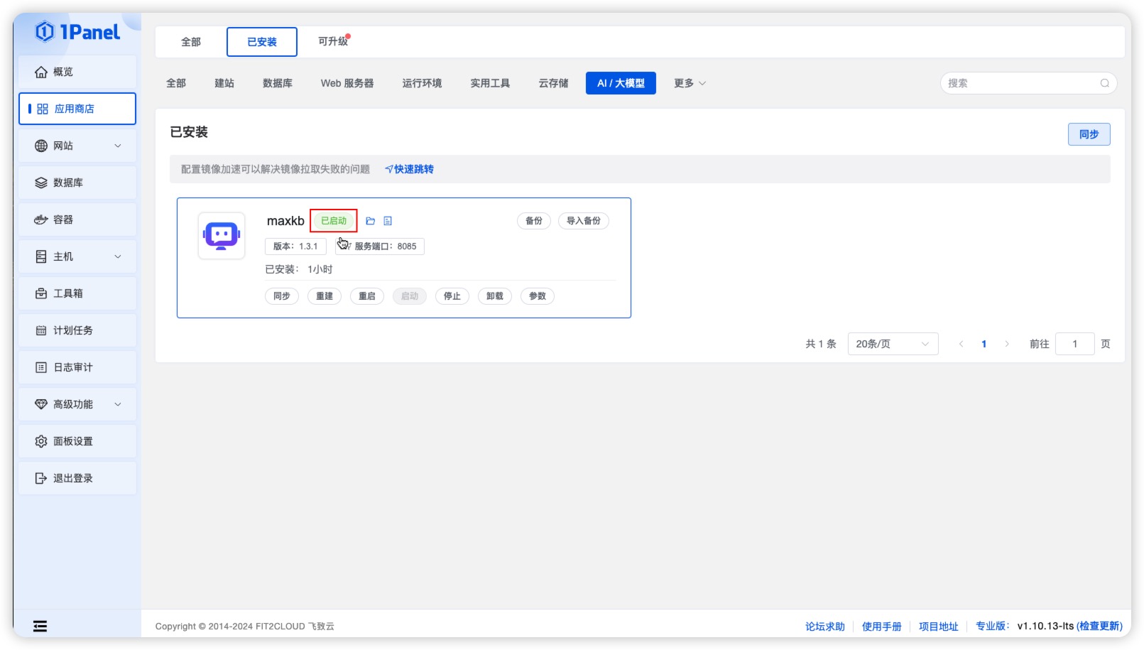View maxkb container logs via the log icon
Screen dimensions: 1144x650
(x=387, y=221)
